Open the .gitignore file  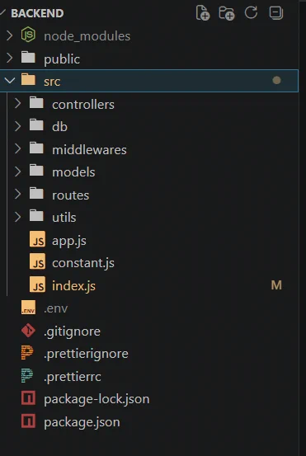click(x=72, y=331)
